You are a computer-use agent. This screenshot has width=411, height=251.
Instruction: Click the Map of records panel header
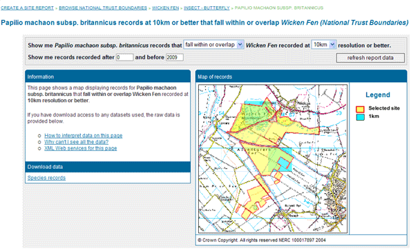tap(301, 77)
